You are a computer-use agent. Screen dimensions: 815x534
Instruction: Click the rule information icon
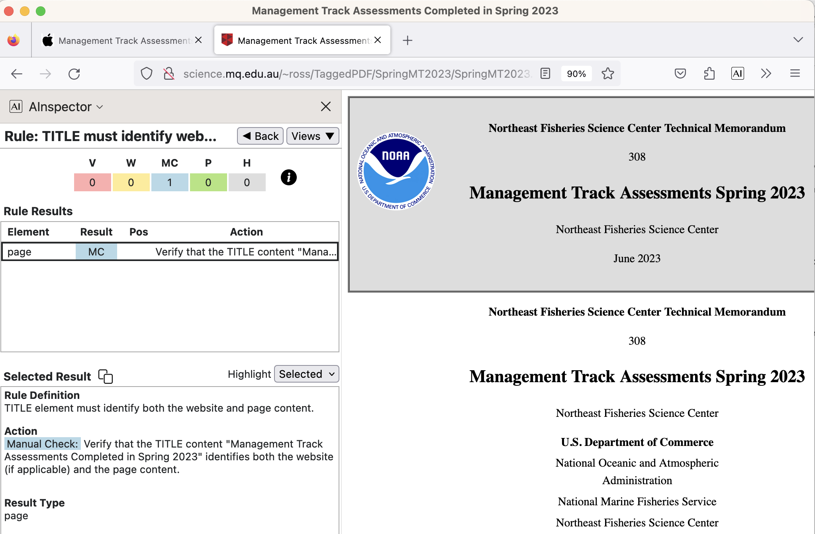288,177
